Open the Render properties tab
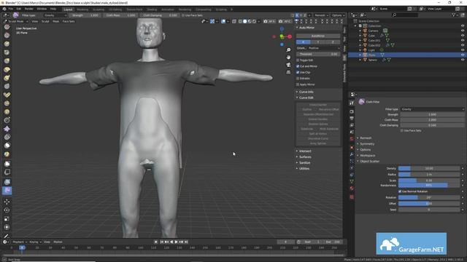Screen dimensions: 467x262 [352, 111]
